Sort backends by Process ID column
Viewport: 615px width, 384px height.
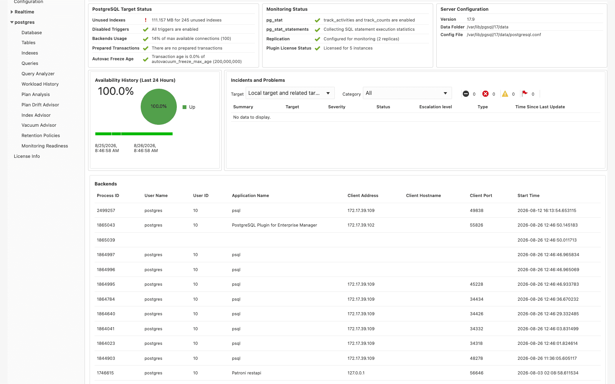click(108, 195)
